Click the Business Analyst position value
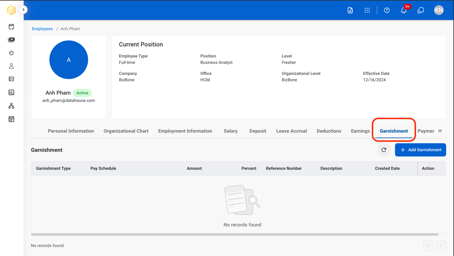 [217, 62]
